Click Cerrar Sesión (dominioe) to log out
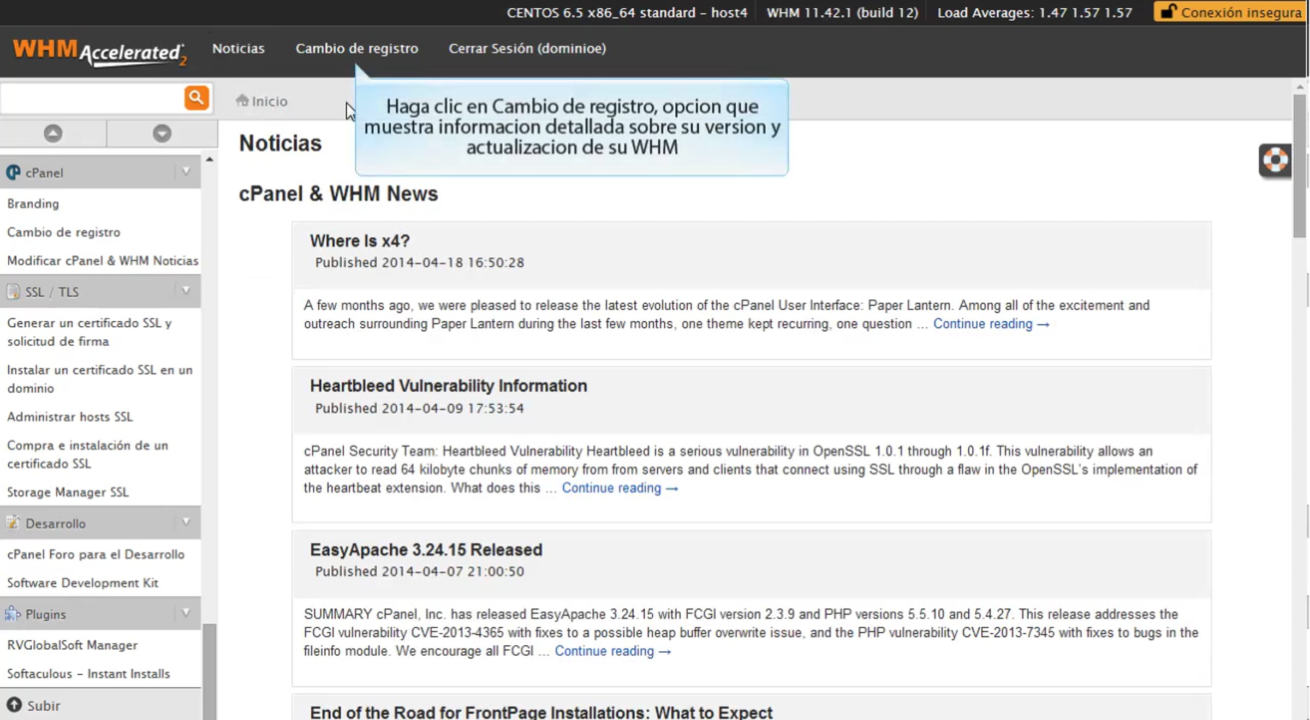Screen dimensions: 1310x720 click(527, 49)
